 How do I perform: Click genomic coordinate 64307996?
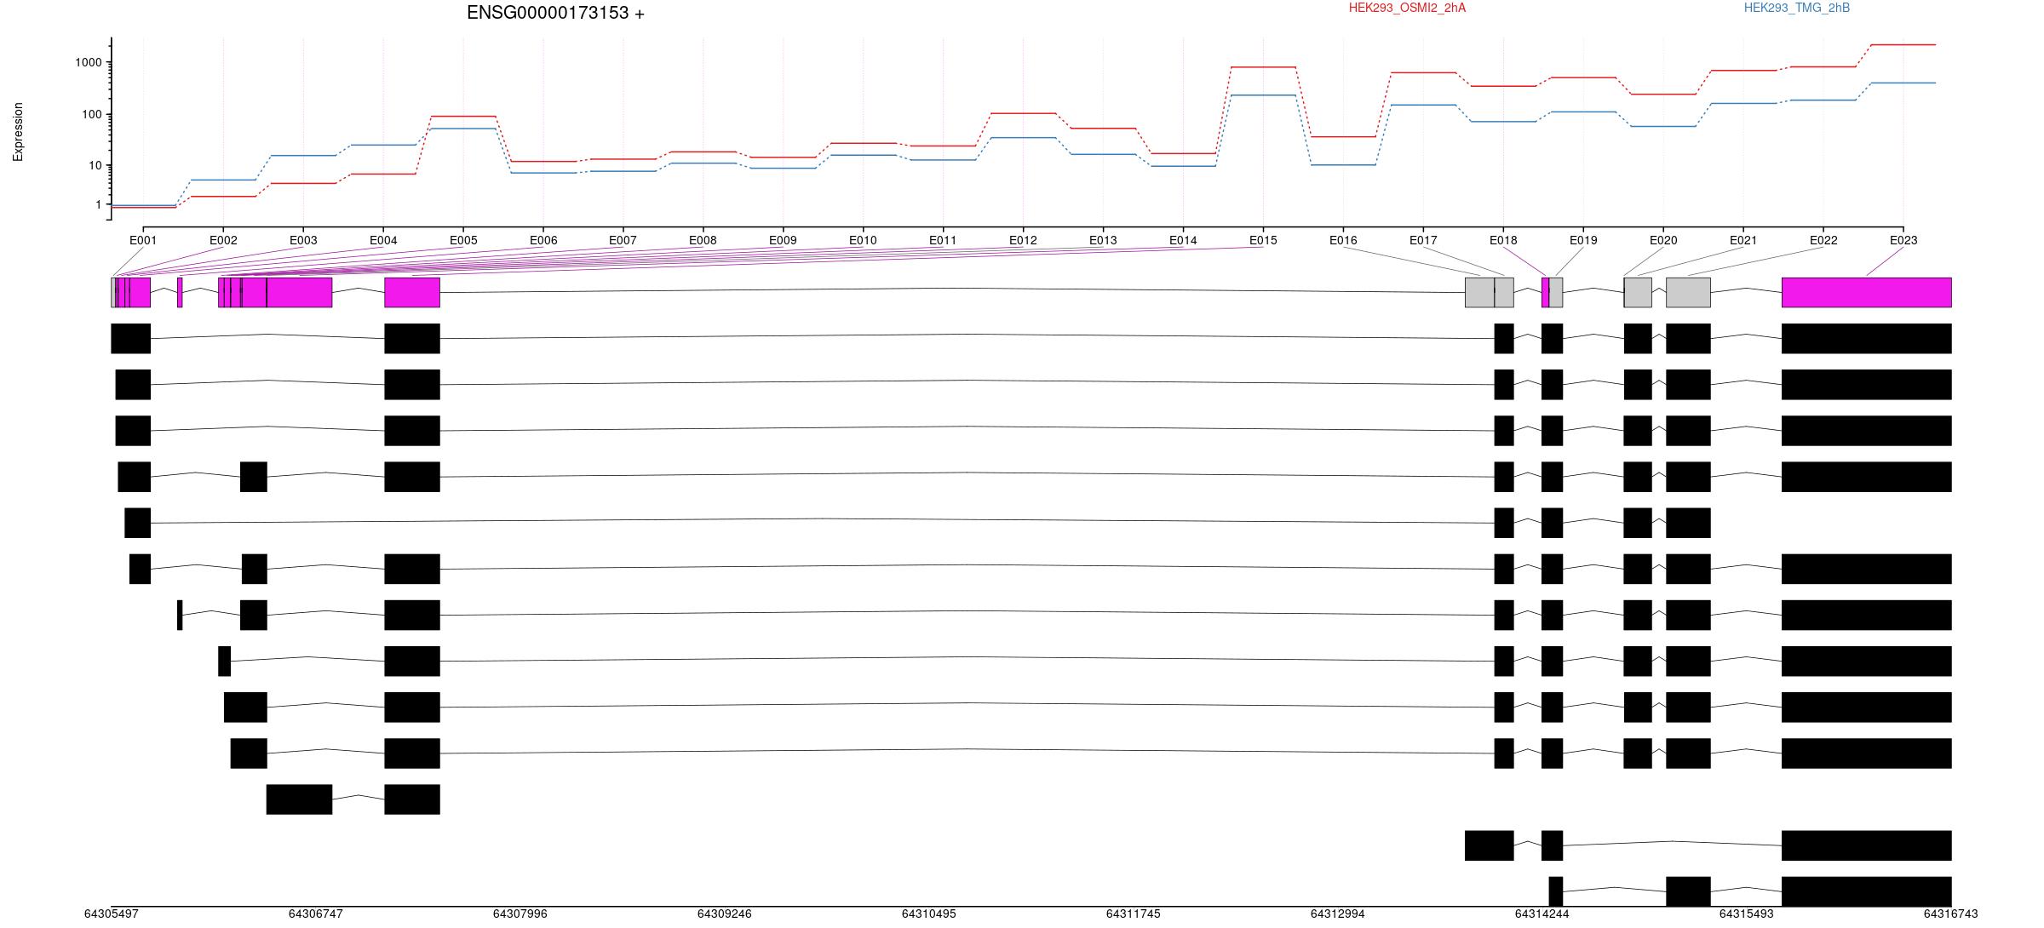pos(520,914)
